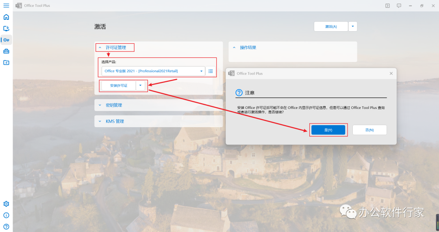The width and height of the screenshot is (439, 232).
Task: Click the 选择产品: label
Action: [x=109, y=62]
